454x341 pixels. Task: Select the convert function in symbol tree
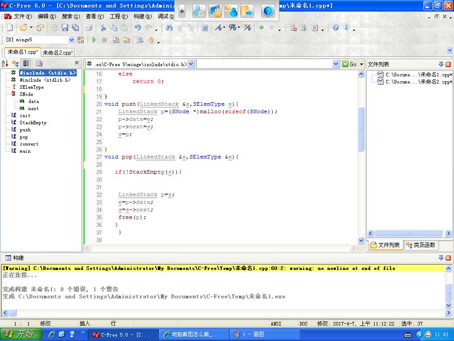click(x=29, y=144)
